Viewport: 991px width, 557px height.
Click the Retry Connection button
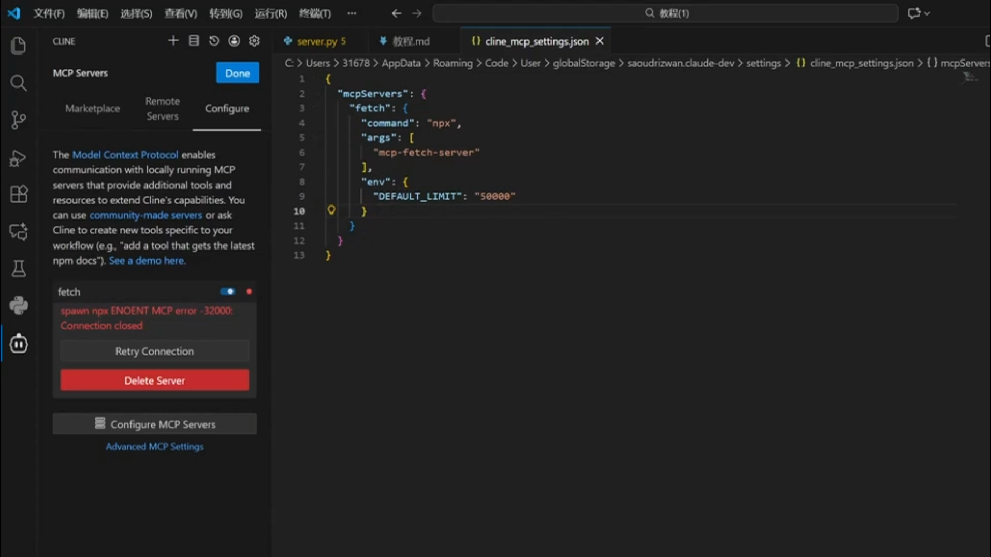154,351
